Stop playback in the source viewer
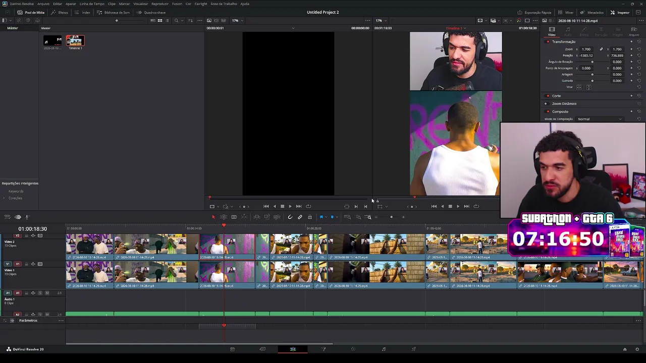The width and height of the screenshot is (646, 363). [282, 206]
